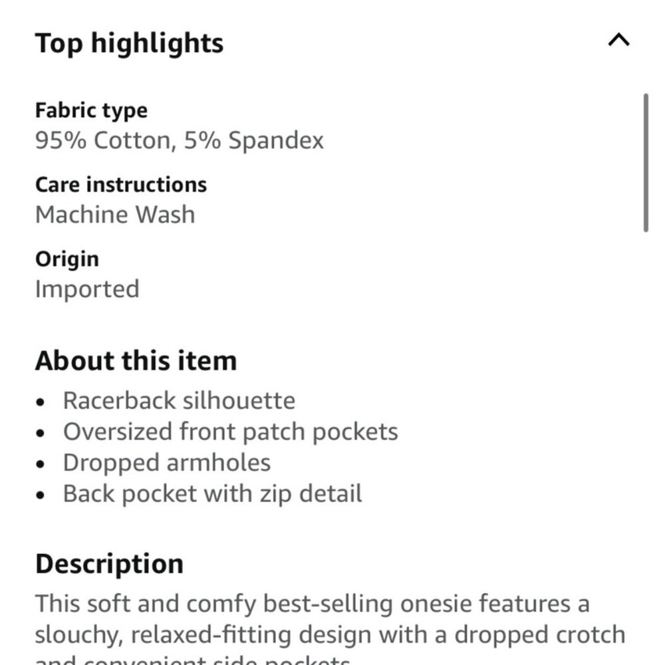
Task: Click the partially visible side pockets line
Action: 193,660
